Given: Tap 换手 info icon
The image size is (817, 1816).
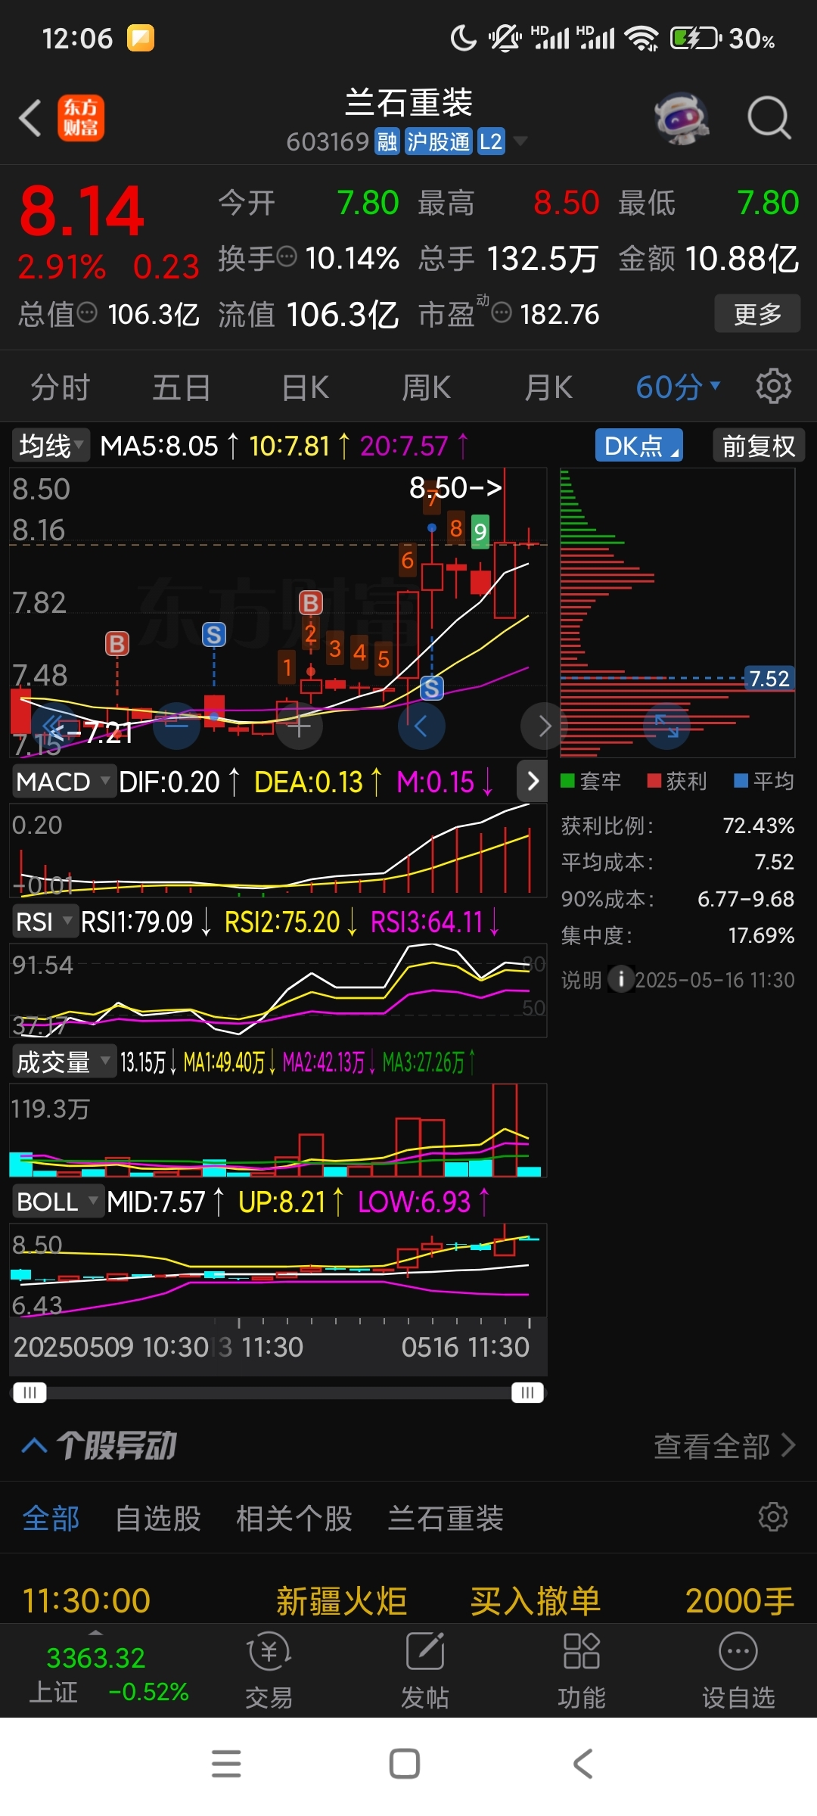Looking at the screenshot, I should tap(287, 257).
